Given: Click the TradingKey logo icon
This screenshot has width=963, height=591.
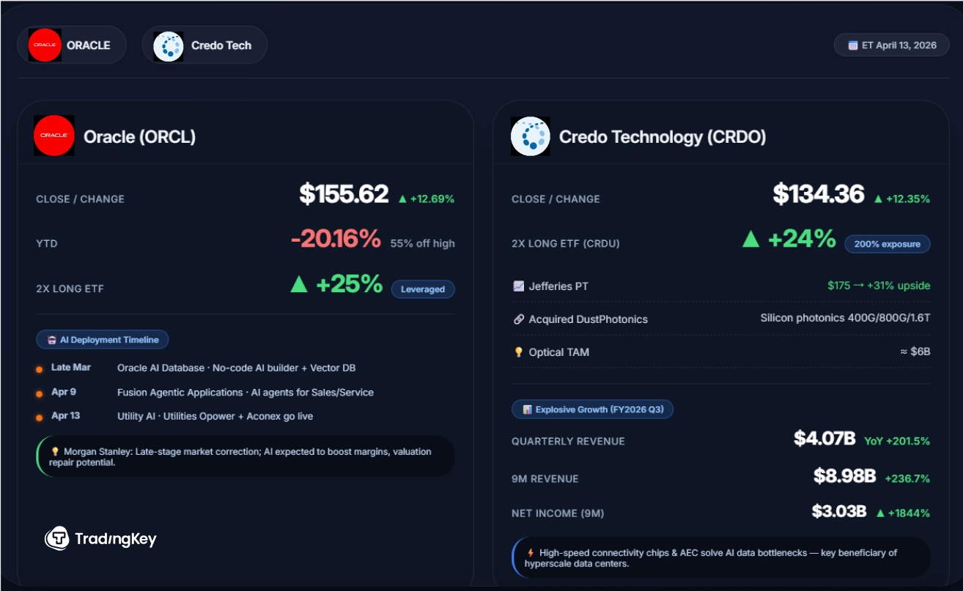Looking at the screenshot, I should tap(57, 538).
